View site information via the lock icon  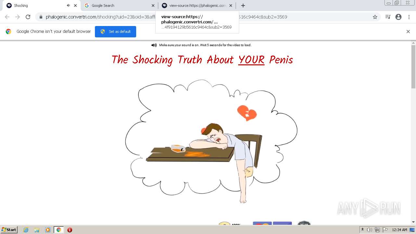tap(41, 17)
